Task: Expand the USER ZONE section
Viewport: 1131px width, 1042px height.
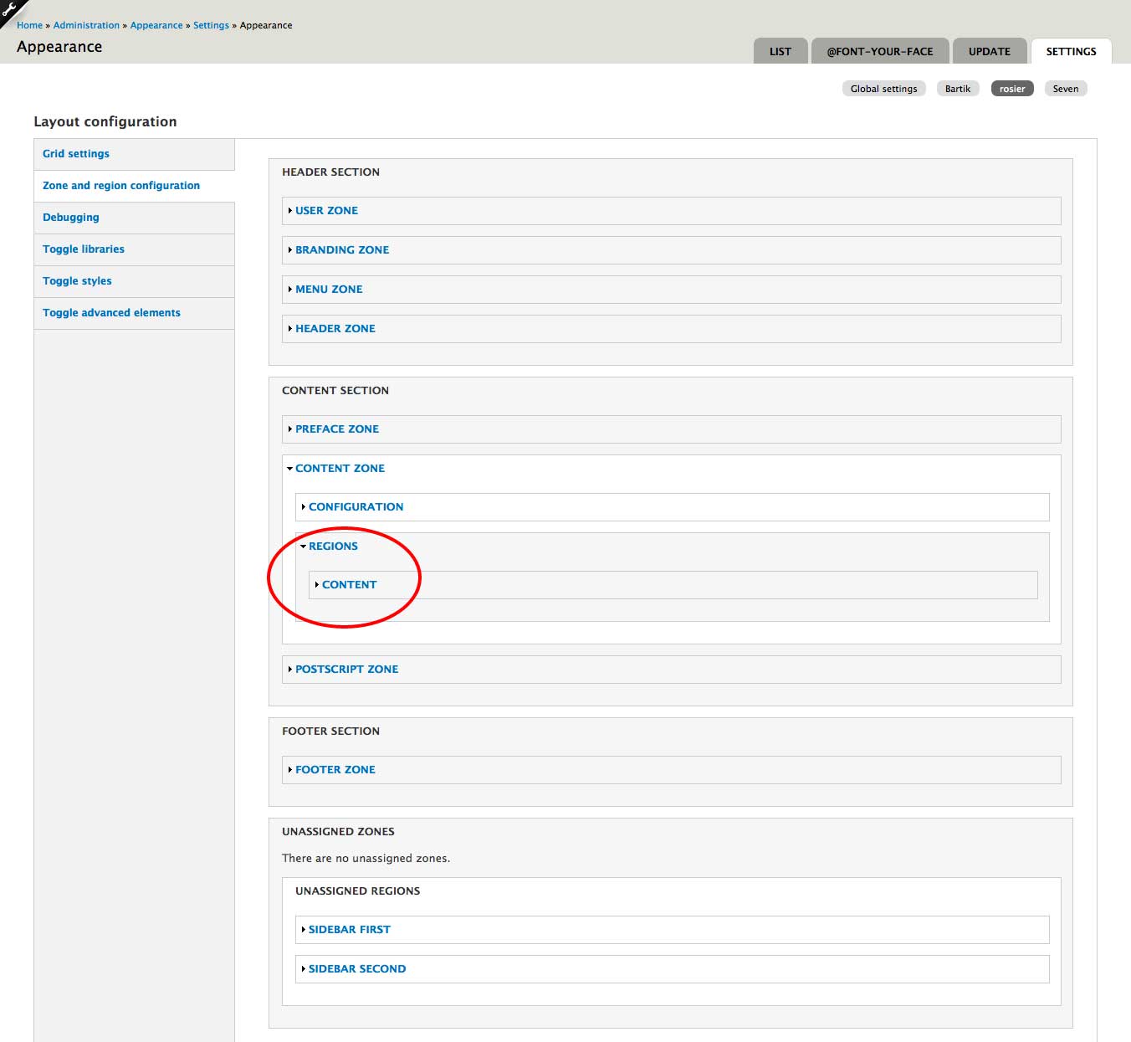Action: [326, 210]
